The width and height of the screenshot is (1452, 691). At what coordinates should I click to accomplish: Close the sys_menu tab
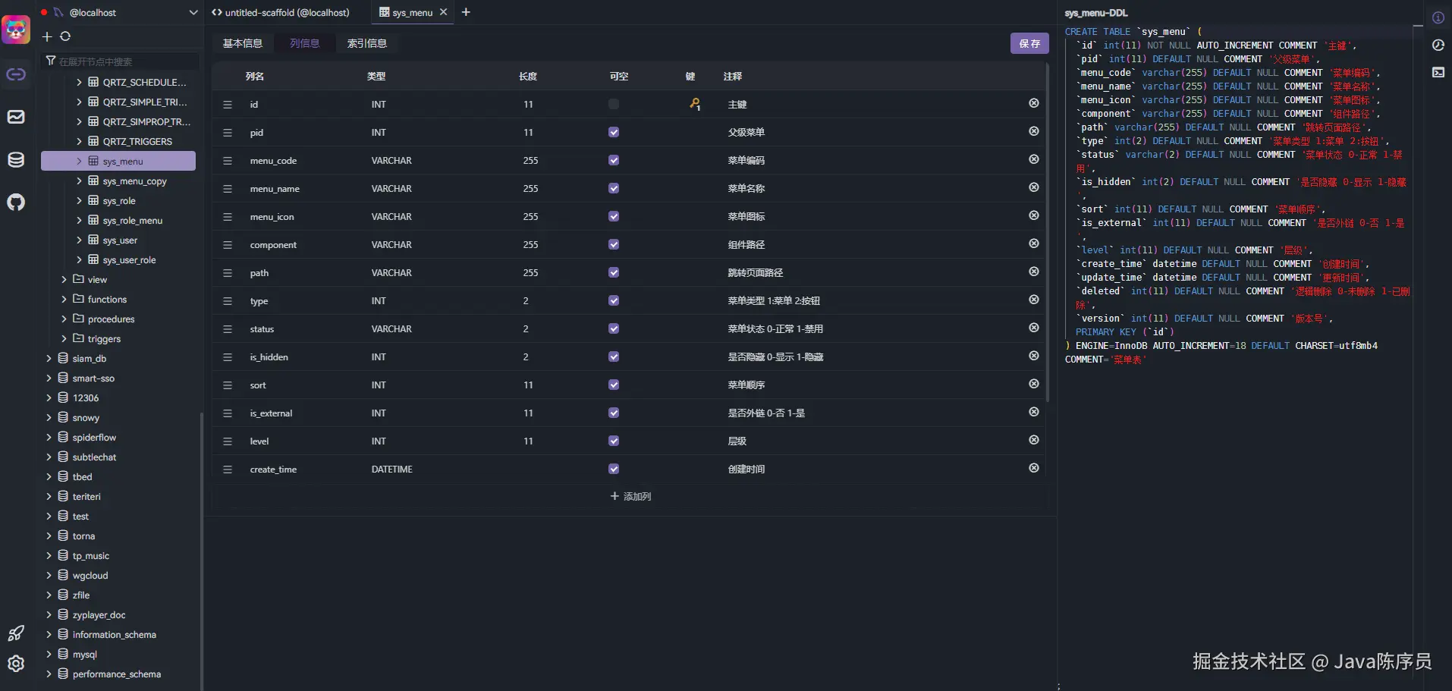[x=443, y=12]
